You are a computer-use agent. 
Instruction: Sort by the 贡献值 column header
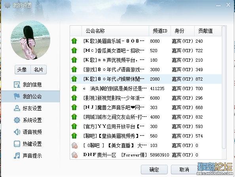click(x=208, y=31)
